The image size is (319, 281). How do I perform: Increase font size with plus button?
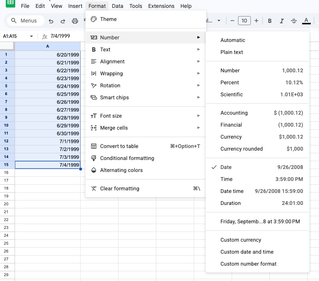pyautogui.click(x=256, y=21)
